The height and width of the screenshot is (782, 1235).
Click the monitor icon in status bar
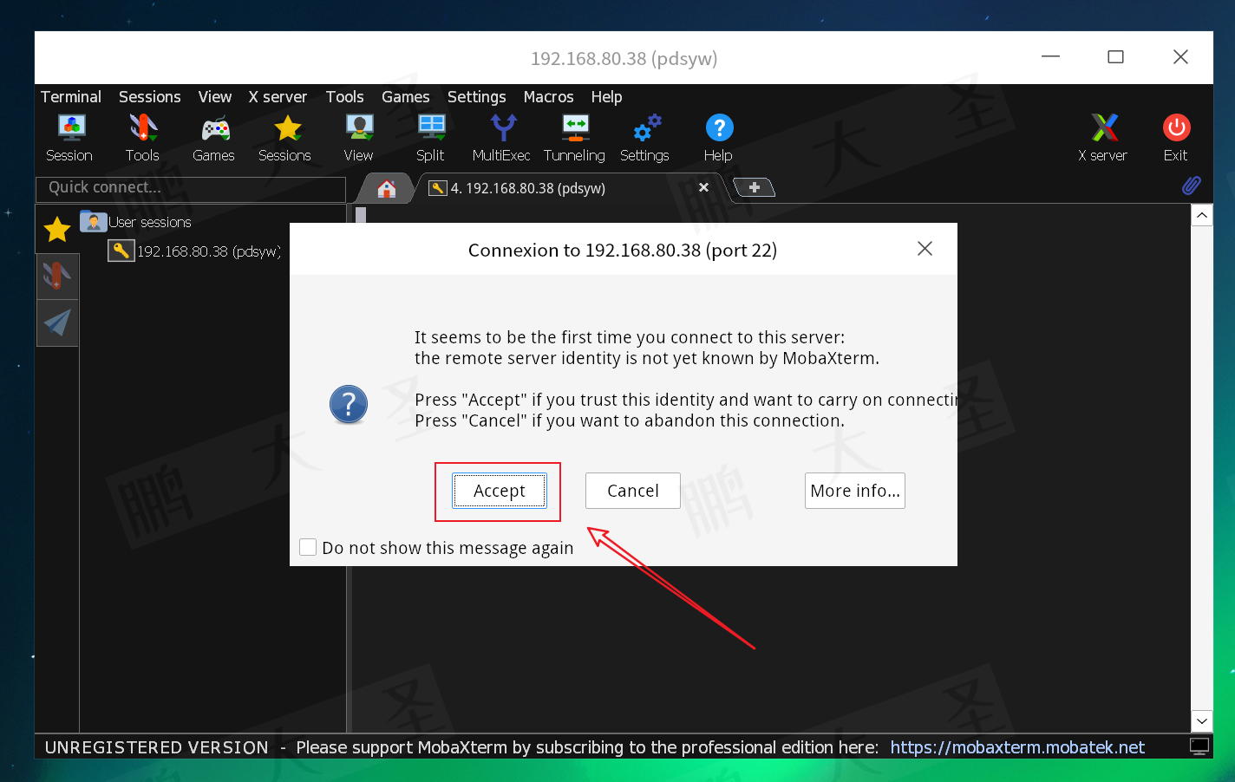[1199, 746]
